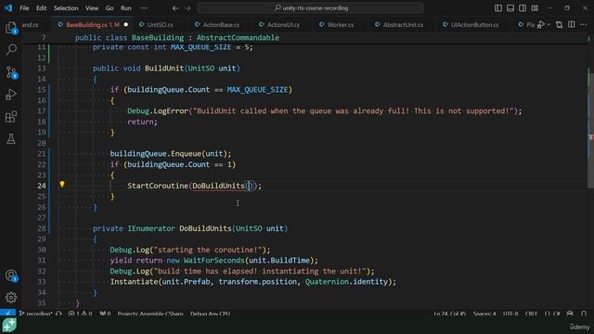Click Projects: Assembly-CSharp in status bar
This screenshot has height=334, width=594.
tap(150, 314)
